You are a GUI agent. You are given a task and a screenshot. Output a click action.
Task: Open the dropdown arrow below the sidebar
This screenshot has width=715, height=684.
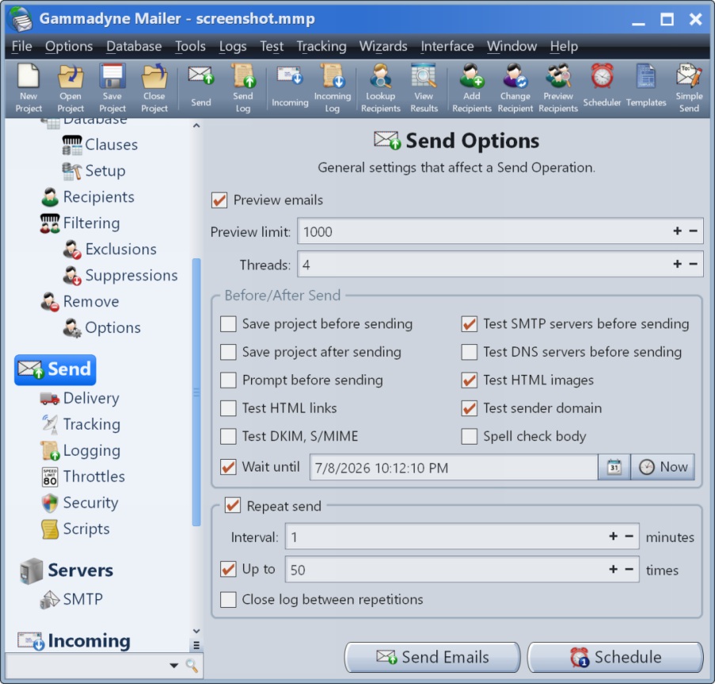pyautogui.click(x=173, y=666)
